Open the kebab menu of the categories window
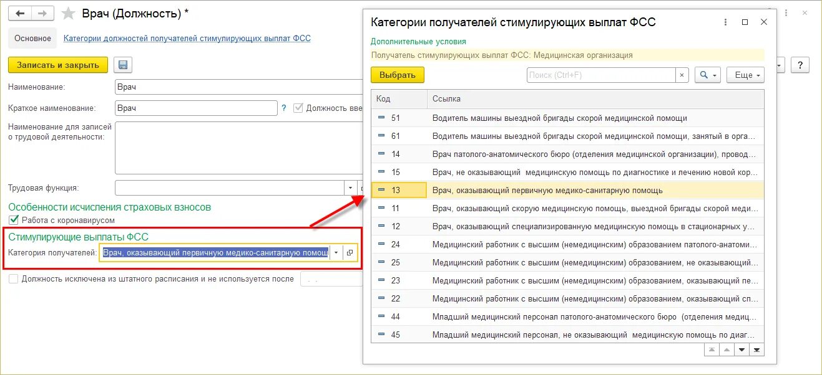This screenshot has height=375, width=822. pyautogui.click(x=724, y=22)
